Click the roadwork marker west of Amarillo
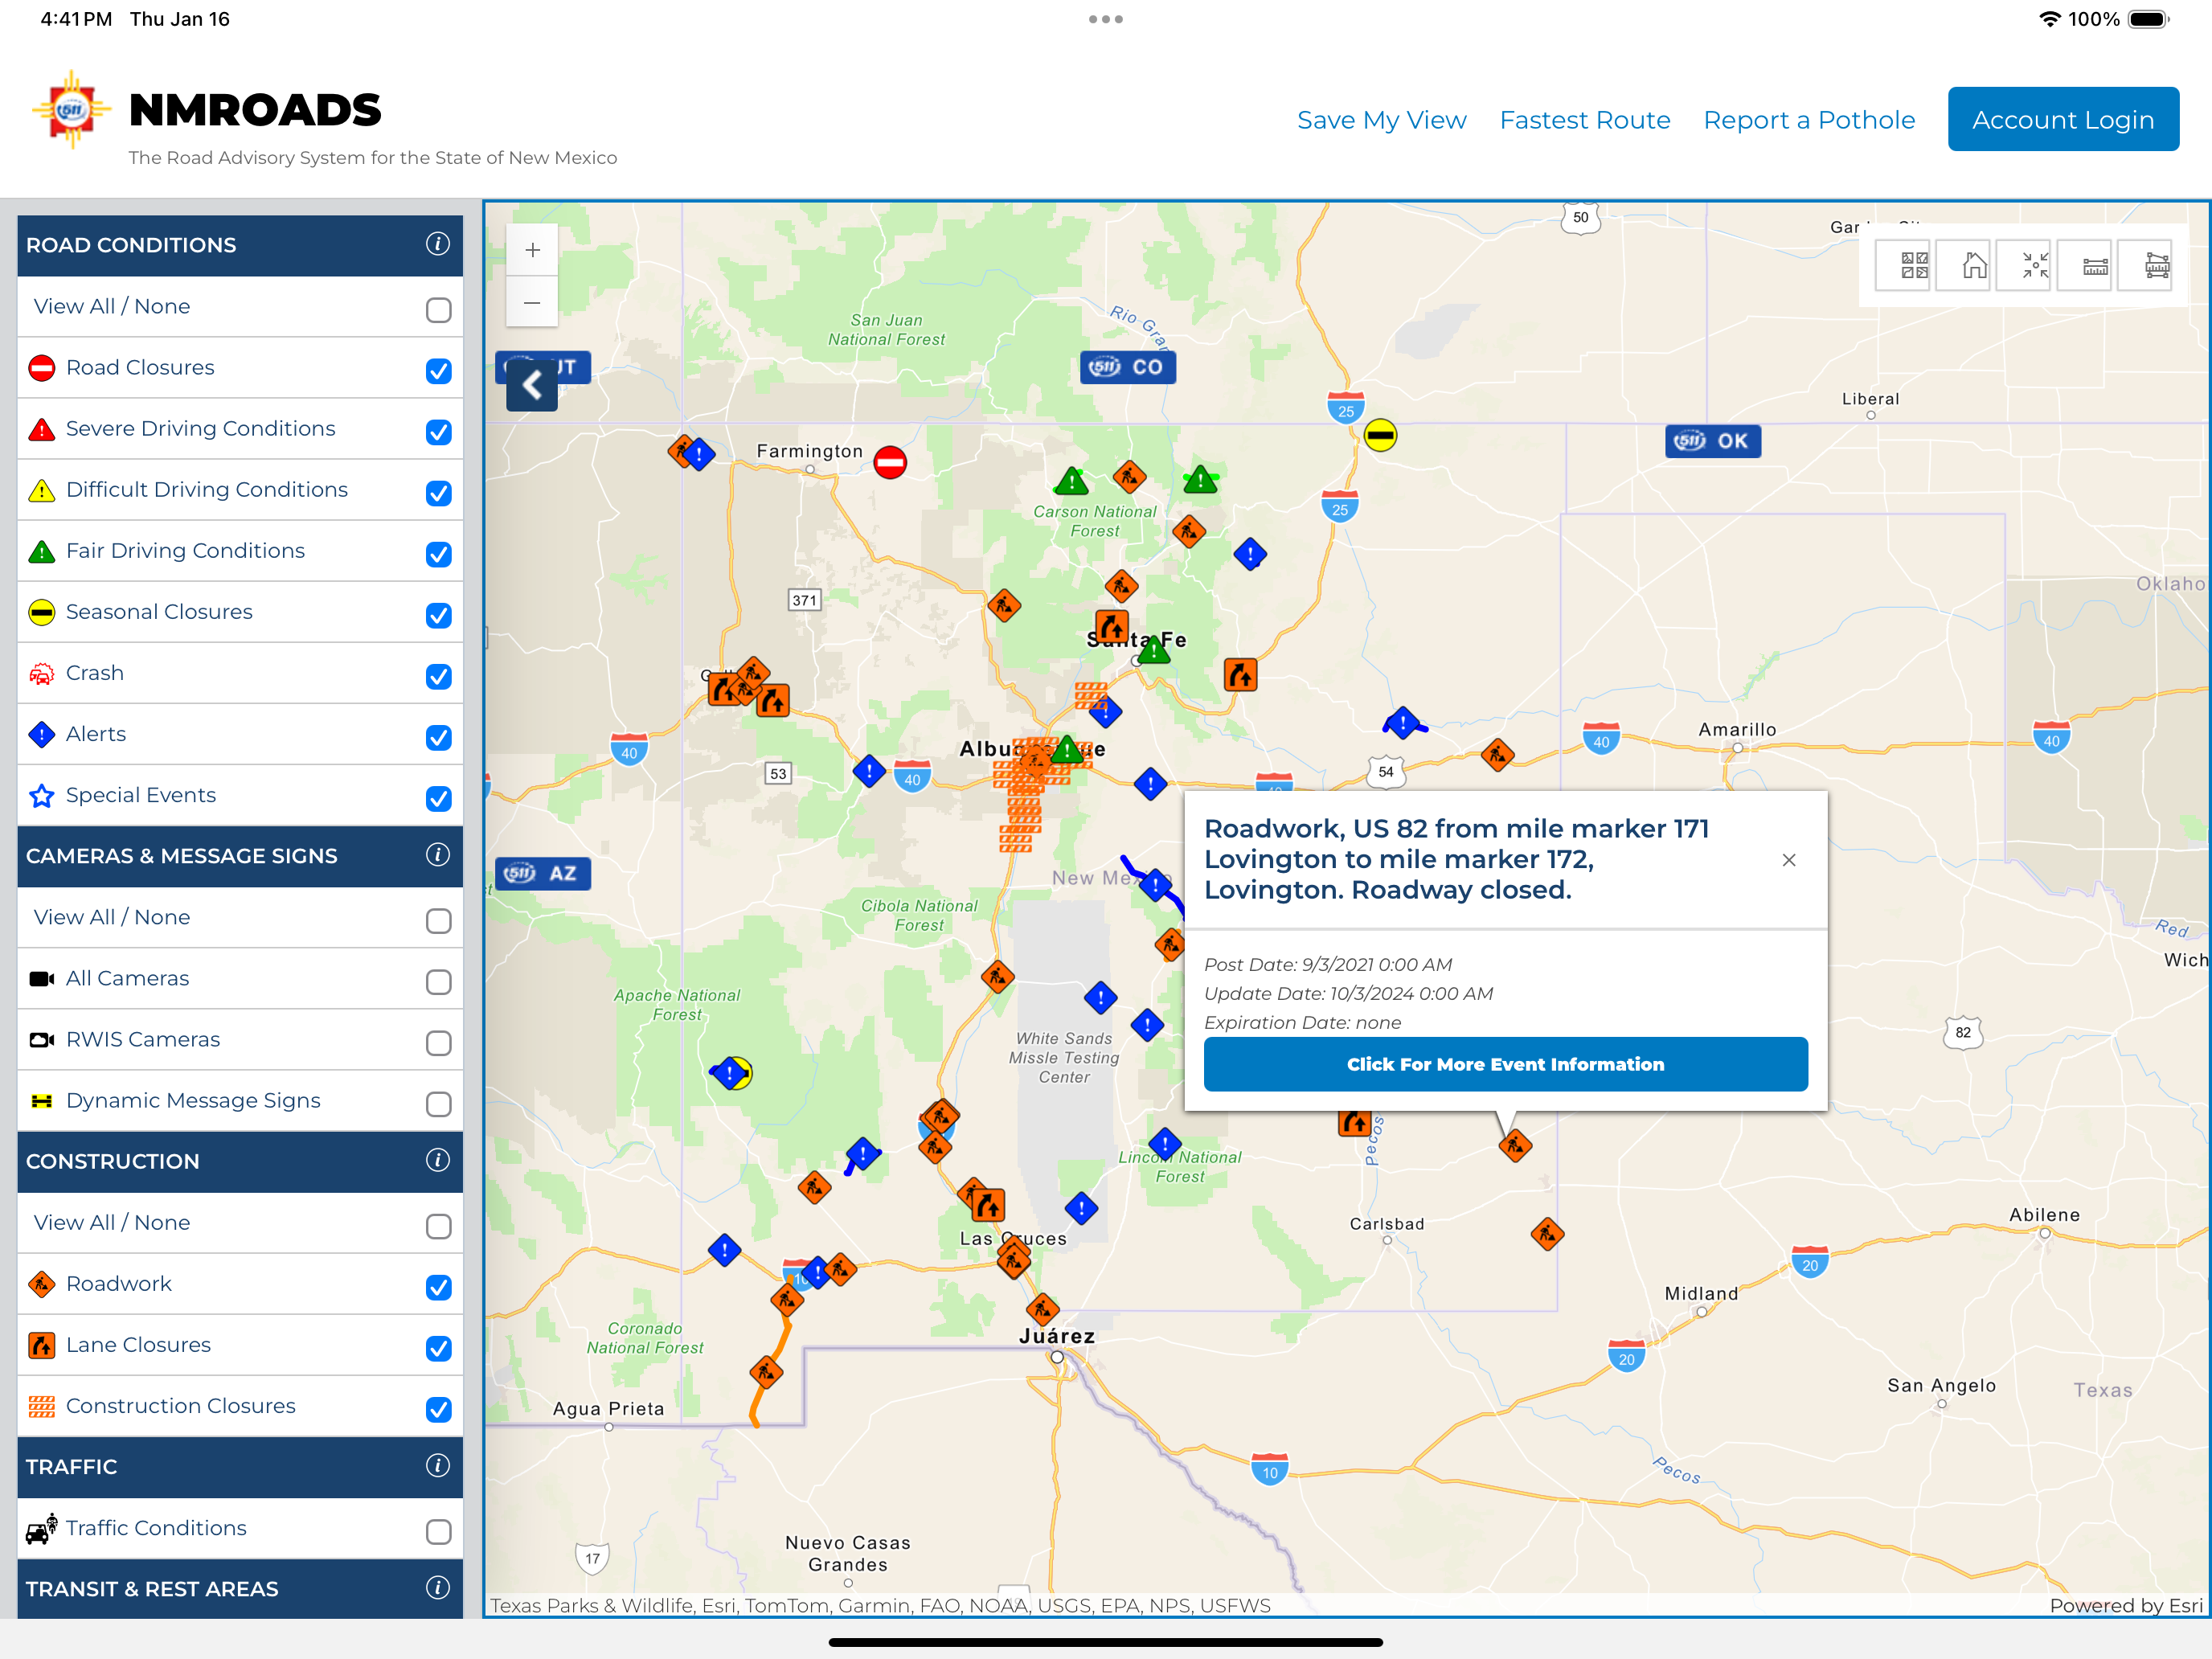Image resolution: width=2212 pixels, height=1659 pixels. (1497, 754)
